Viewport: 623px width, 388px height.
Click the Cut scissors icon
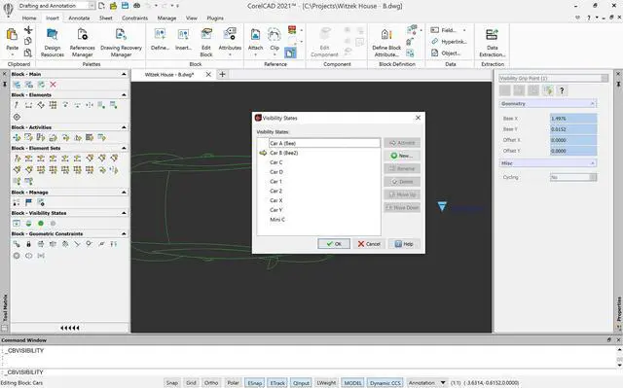coord(28,30)
